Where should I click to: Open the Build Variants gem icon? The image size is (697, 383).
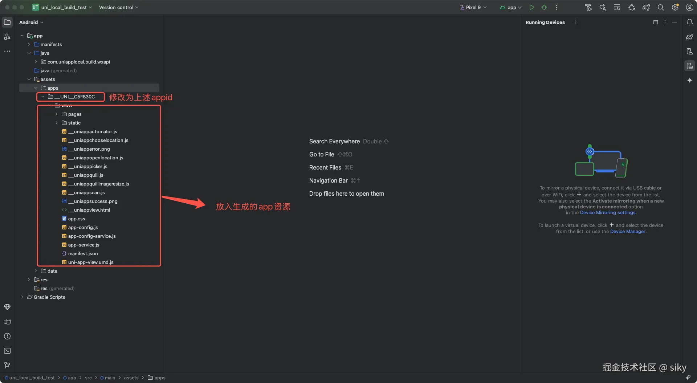[x=7, y=307]
